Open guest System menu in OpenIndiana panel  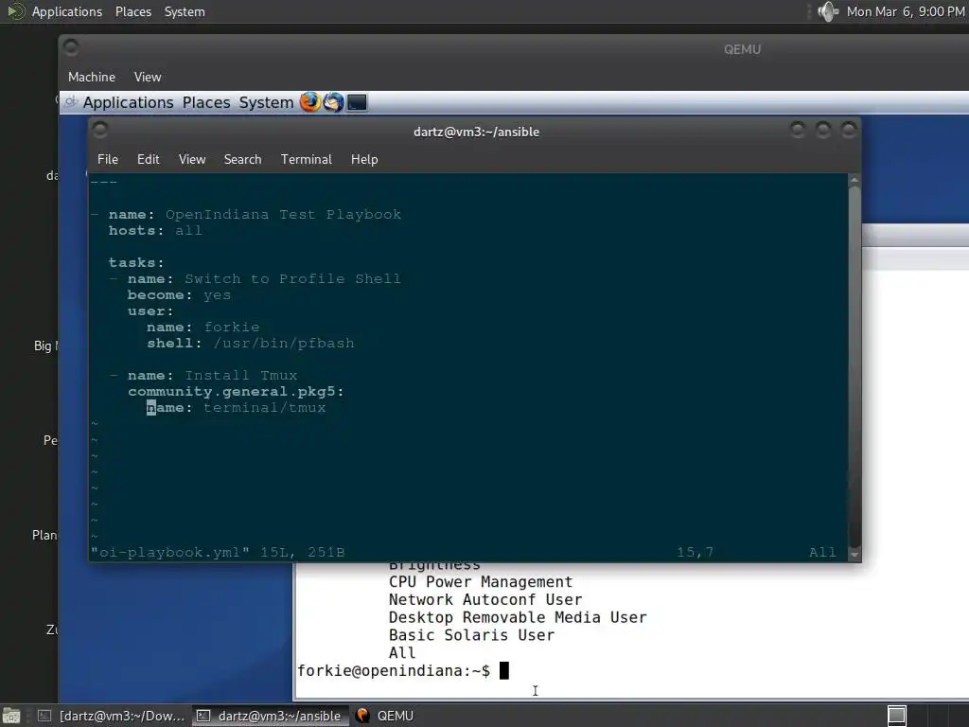click(x=266, y=102)
